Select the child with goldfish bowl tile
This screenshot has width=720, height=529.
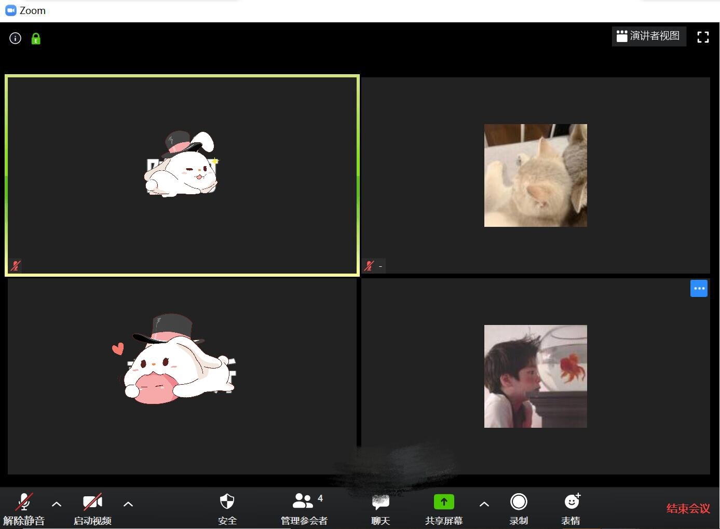pyautogui.click(x=535, y=376)
